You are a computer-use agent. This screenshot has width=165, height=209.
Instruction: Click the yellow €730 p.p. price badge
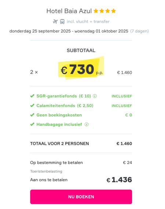pyautogui.click(x=81, y=68)
